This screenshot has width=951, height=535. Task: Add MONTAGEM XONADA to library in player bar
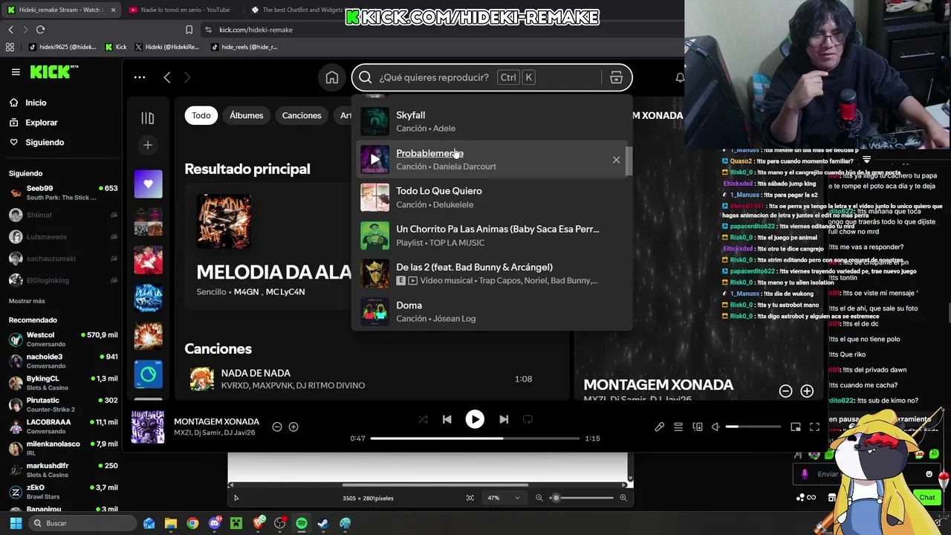(x=293, y=427)
